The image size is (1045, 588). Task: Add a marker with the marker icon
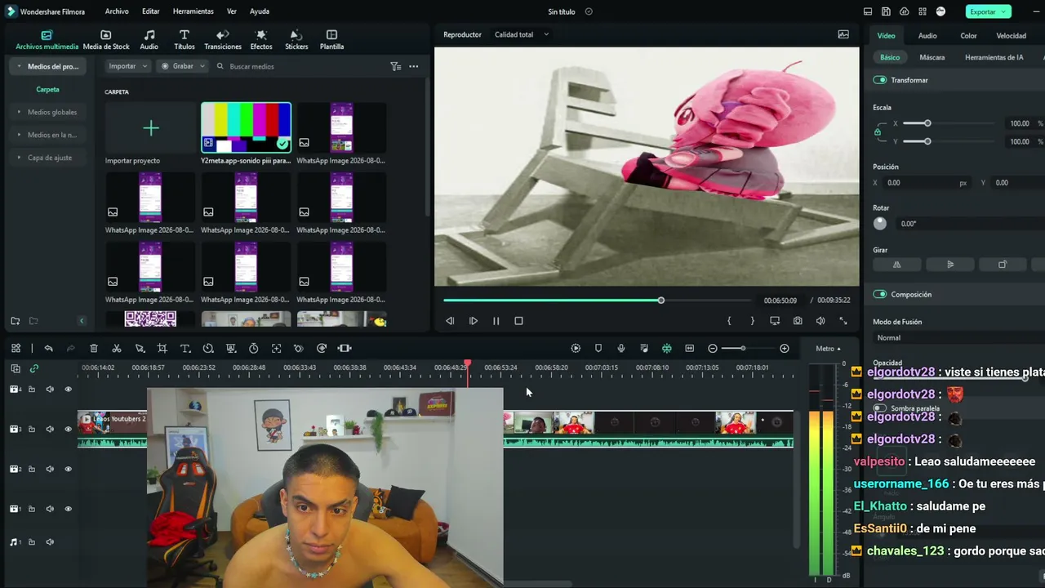point(598,349)
